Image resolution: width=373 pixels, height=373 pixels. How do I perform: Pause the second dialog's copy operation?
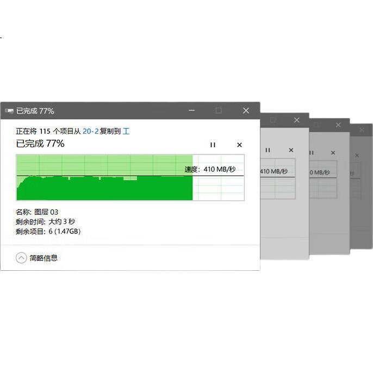(x=268, y=150)
